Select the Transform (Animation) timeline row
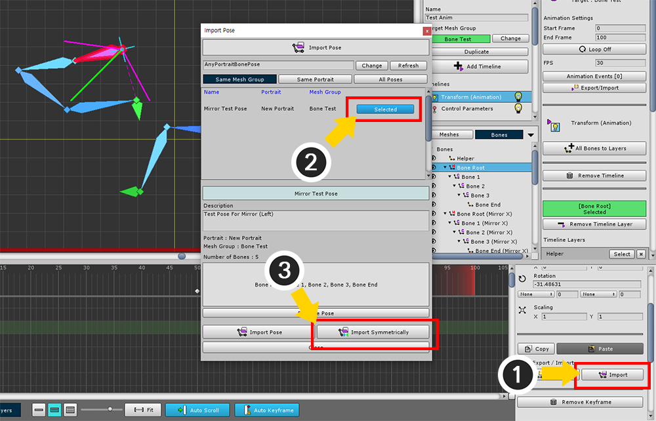The height and width of the screenshot is (421, 656). tap(481, 96)
